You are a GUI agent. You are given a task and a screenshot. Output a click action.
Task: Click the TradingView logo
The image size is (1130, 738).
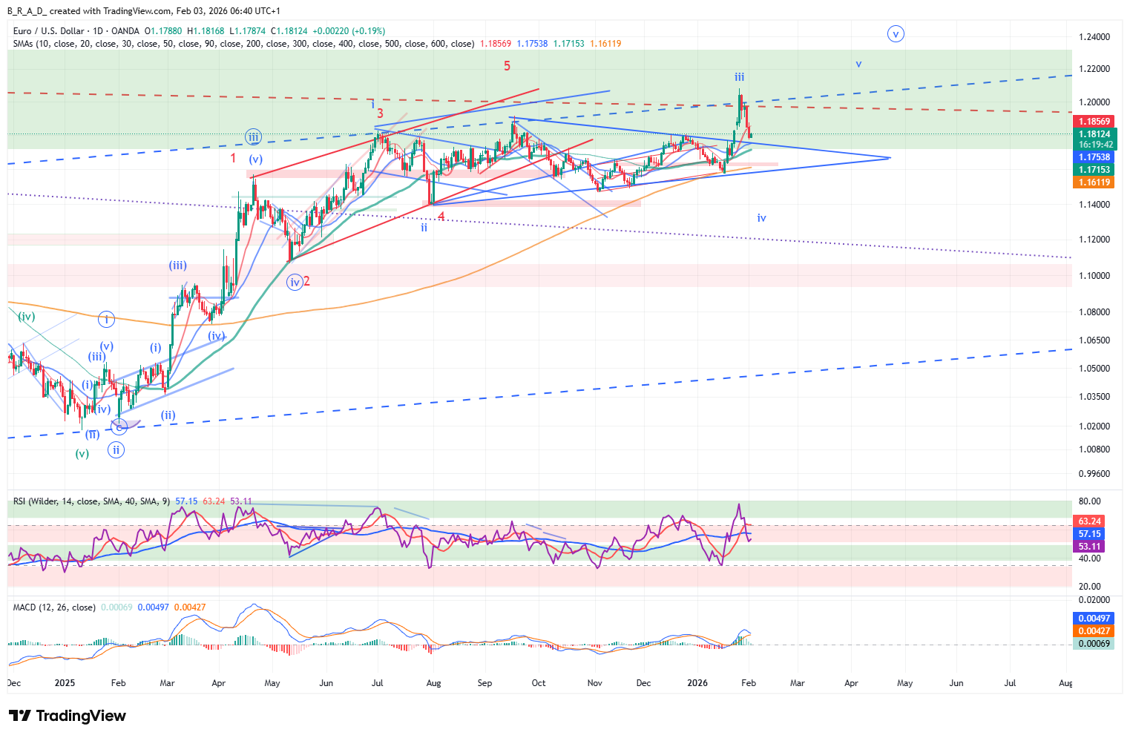68,716
